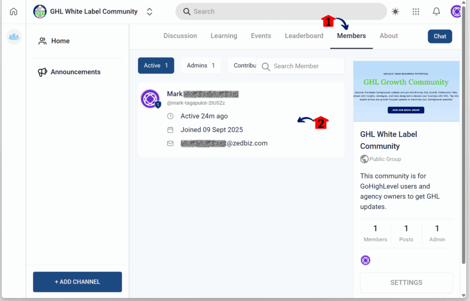Switch to the About tab
470x301 pixels.
click(x=389, y=36)
